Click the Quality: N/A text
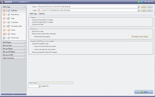 (x=45, y=86)
